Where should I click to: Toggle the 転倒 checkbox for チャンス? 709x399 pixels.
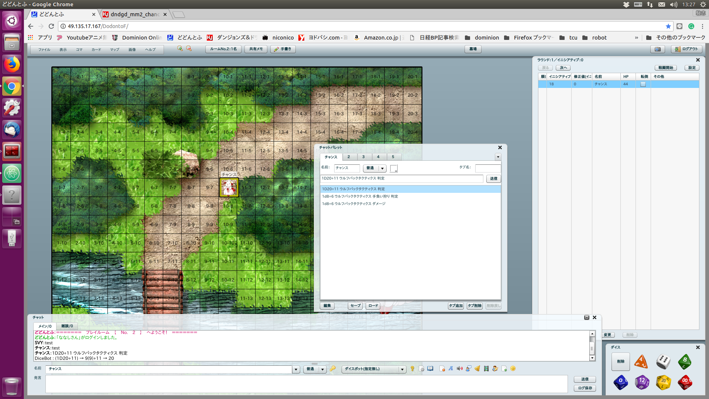[643, 84]
